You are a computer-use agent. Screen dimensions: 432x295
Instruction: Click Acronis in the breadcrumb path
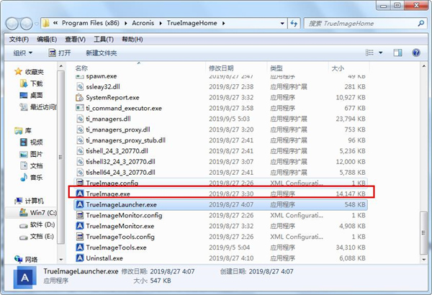(143, 23)
